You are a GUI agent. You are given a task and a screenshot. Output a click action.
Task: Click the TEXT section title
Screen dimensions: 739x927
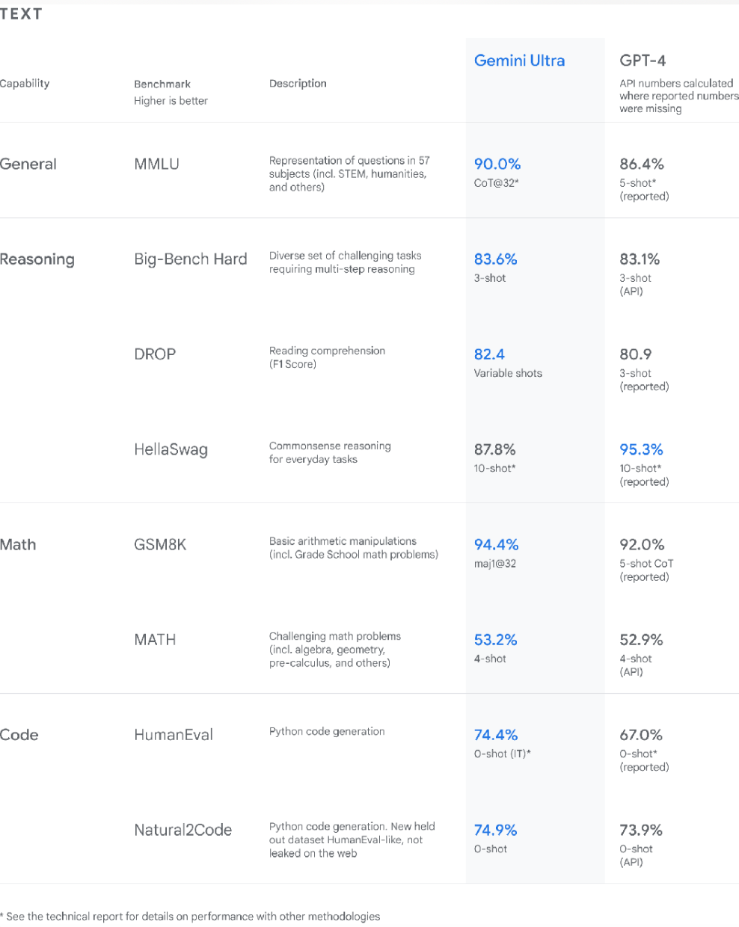[21, 14]
